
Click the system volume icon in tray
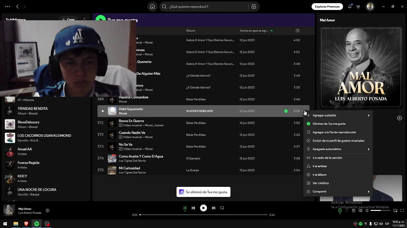(x=381, y=224)
